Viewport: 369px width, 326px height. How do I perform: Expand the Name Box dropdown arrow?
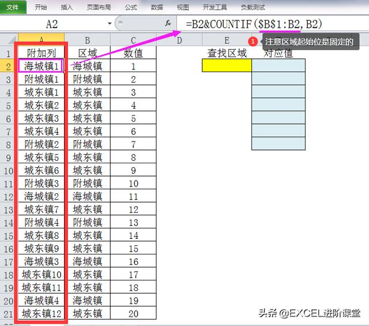click(x=110, y=24)
